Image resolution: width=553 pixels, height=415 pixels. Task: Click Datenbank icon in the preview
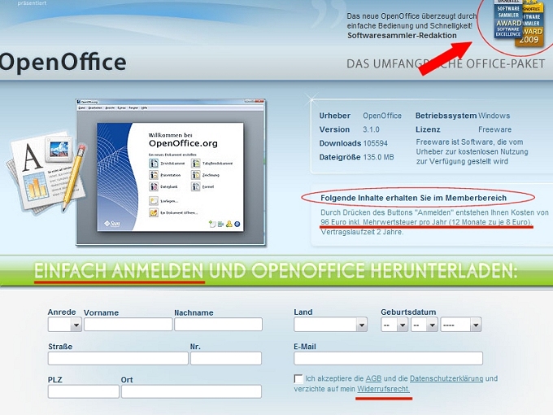(154, 186)
